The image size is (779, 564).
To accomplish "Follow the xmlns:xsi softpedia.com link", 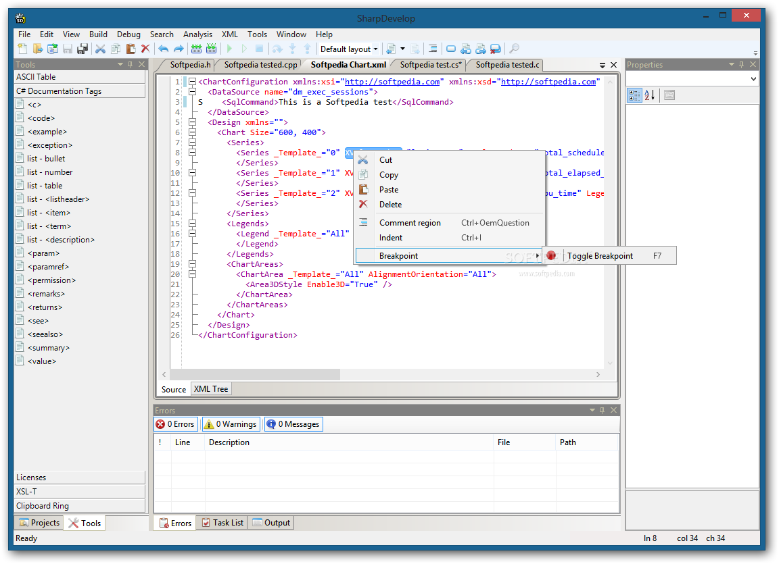I will pyautogui.click(x=392, y=82).
